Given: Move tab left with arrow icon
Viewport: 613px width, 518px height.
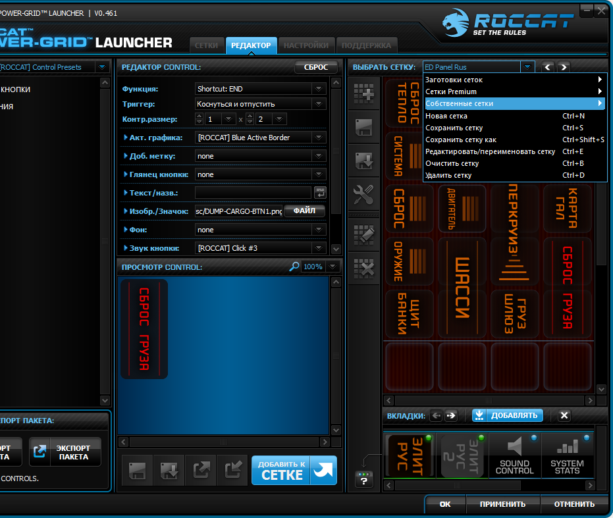Looking at the screenshot, I should click(436, 415).
